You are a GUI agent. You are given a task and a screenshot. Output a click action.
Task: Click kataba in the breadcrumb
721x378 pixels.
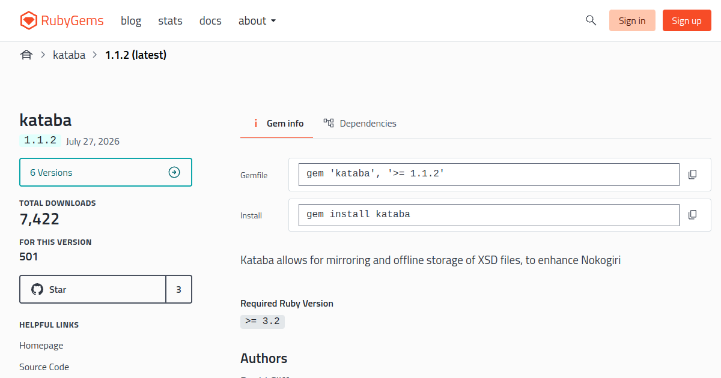tap(69, 55)
